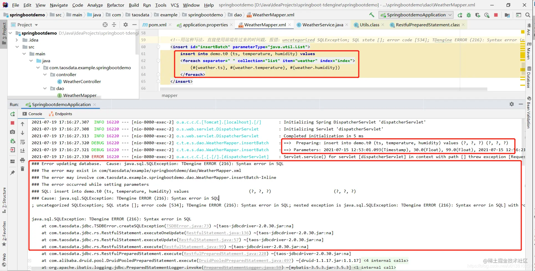
Task: Stop the running application with the red square
Action: 496,15
